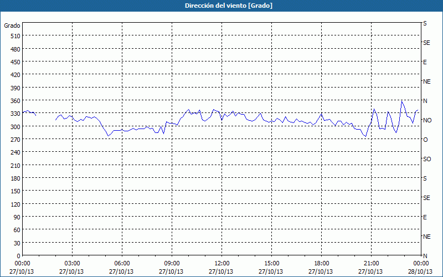Select the 21:00 time axis label
The image size is (443, 277).
click(371, 264)
